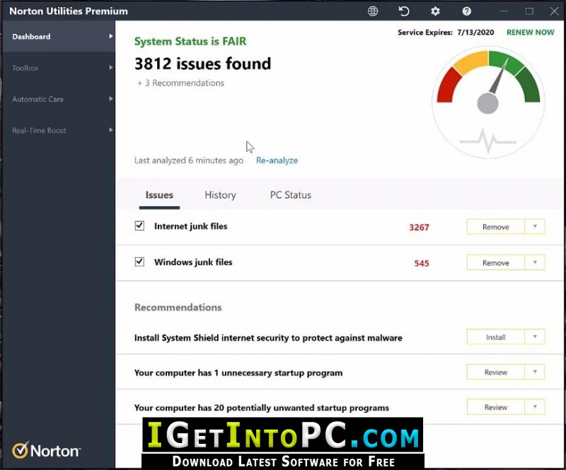
Task: Uncheck the Windows junk files checkbox
Action: click(139, 262)
